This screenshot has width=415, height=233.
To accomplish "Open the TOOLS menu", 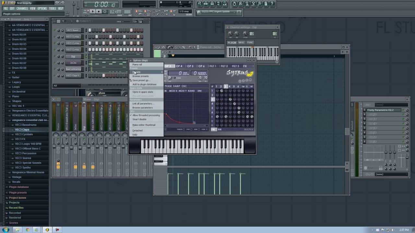I will [53, 8].
